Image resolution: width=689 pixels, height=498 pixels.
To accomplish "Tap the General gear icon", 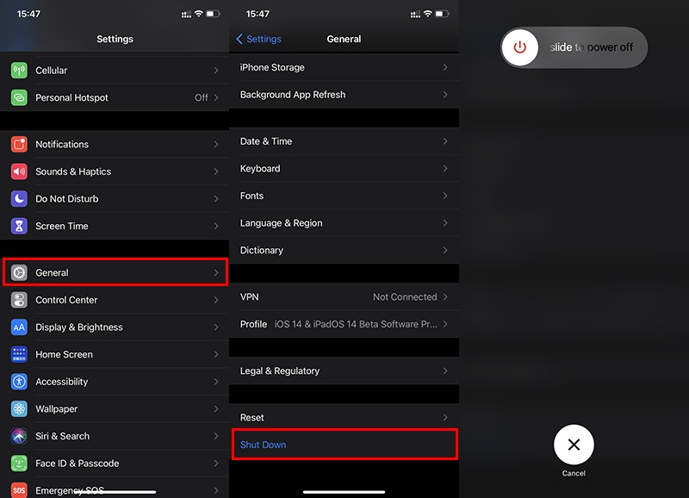I will click(x=19, y=273).
